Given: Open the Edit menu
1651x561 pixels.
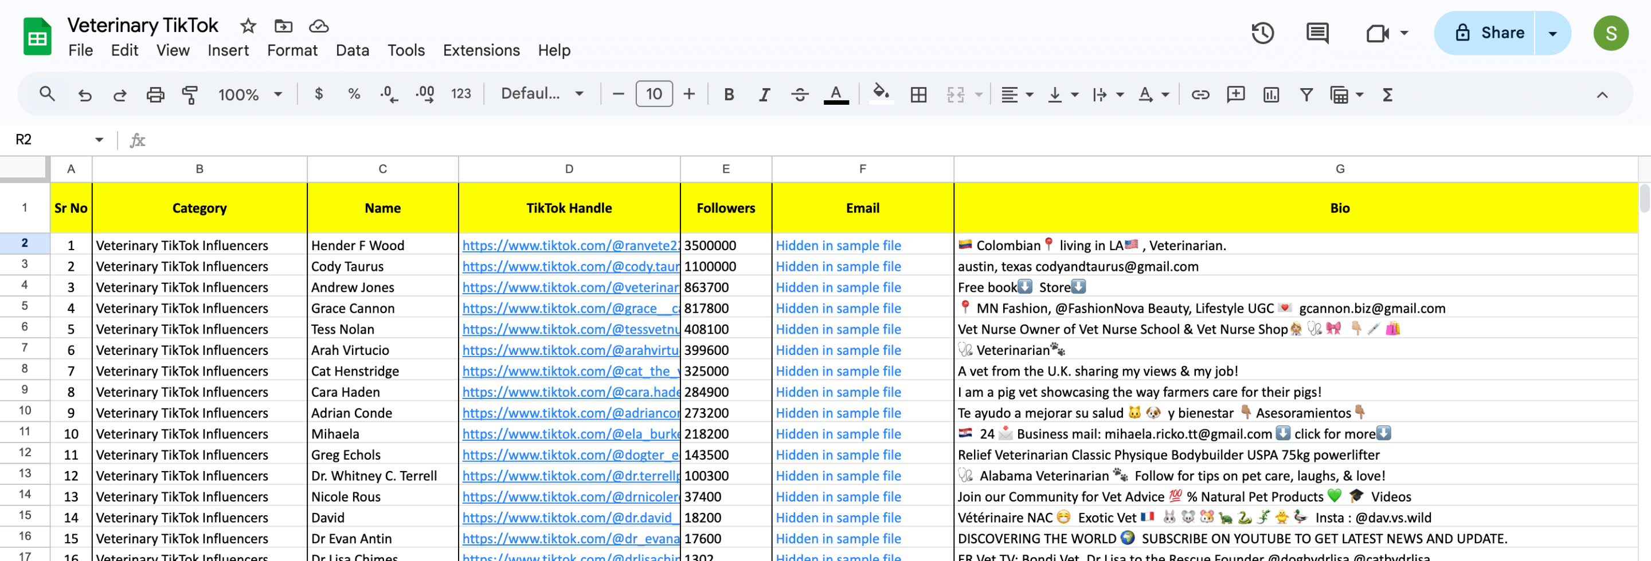Looking at the screenshot, I should [x=124, y=50].
